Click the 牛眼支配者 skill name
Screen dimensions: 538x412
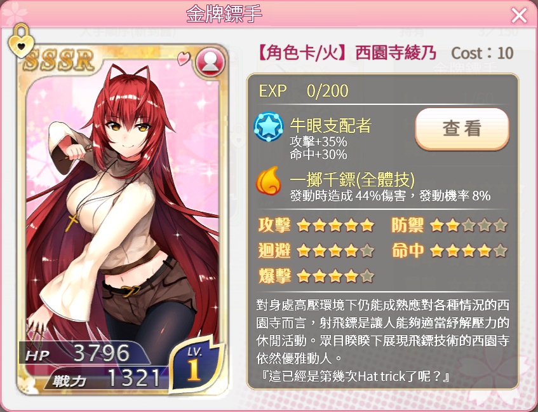coord(331,125)
